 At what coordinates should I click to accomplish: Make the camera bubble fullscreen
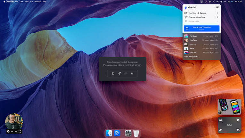coord(20,131)
